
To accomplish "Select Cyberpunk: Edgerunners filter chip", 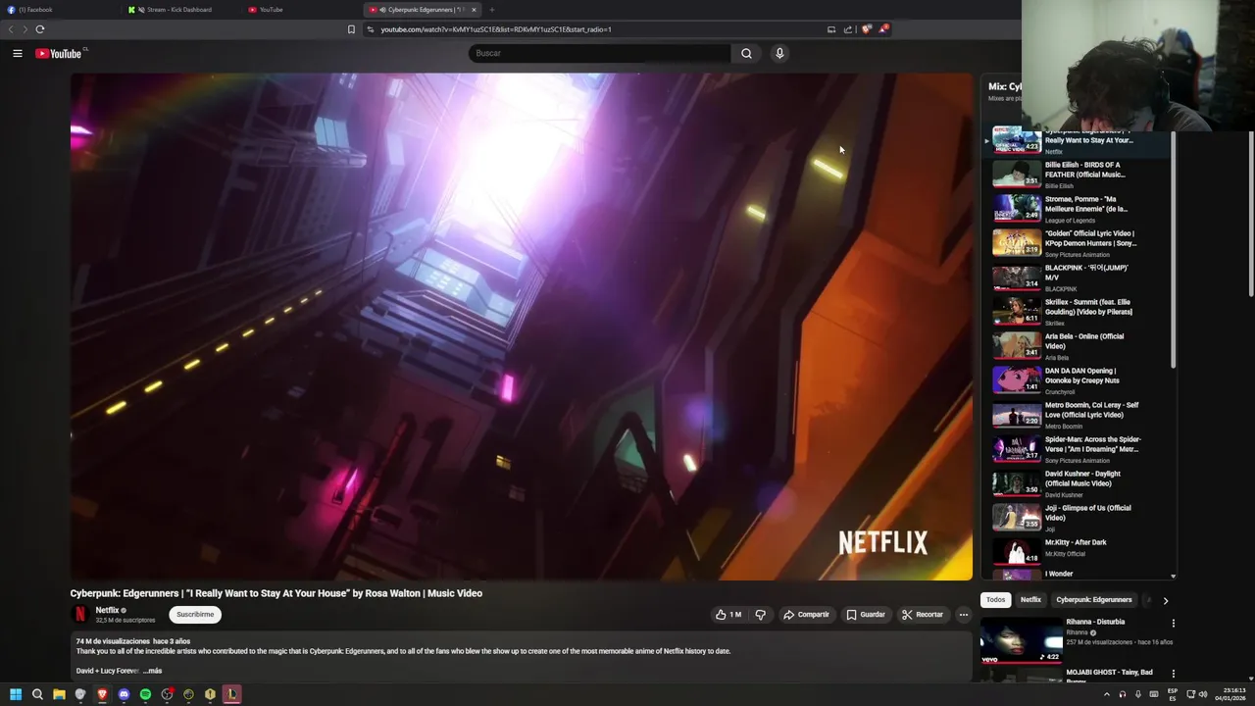I will (1094, 600).
